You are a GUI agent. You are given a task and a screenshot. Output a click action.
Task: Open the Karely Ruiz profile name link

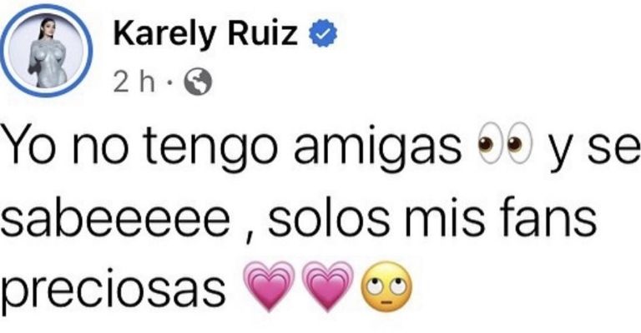(x=205, y=34)
